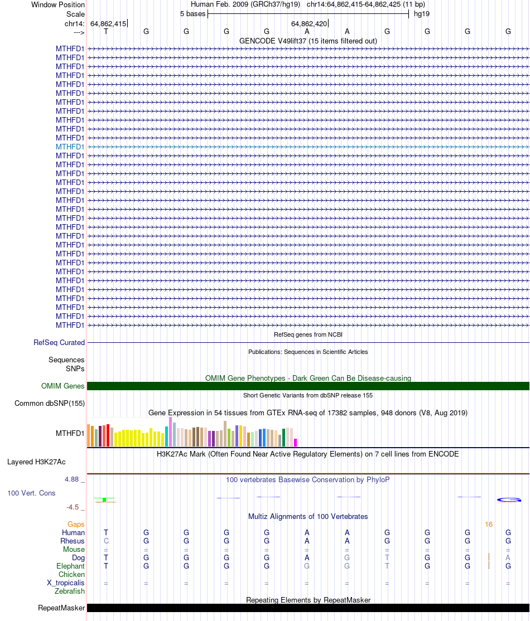Open Publications: Sequences in Scientific Articles title

click(308, 352)
